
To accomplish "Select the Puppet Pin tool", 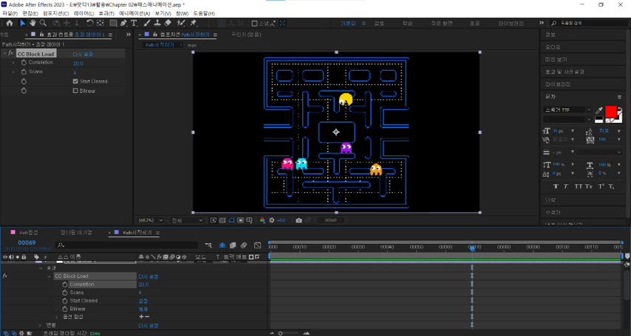I will click(x=194, y=24).
